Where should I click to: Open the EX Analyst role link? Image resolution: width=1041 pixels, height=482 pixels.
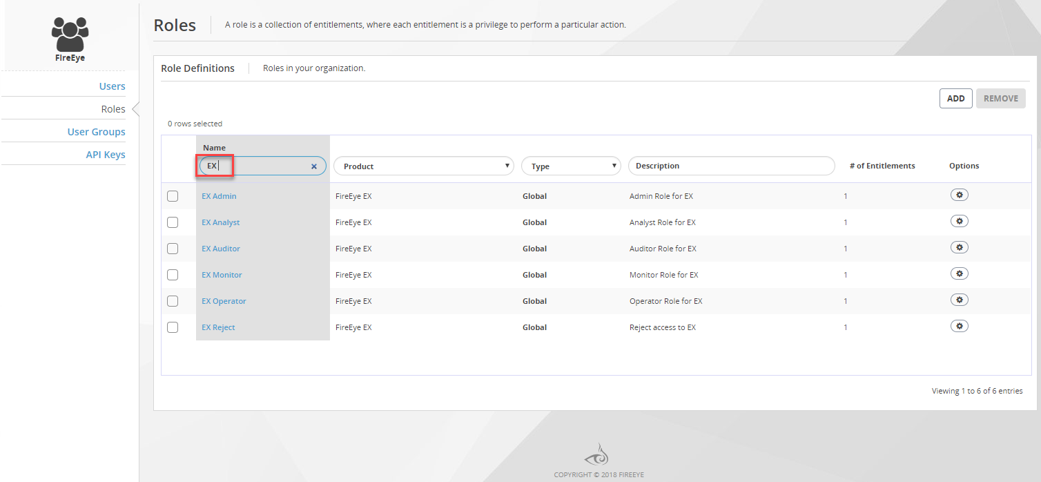(221, 222)
